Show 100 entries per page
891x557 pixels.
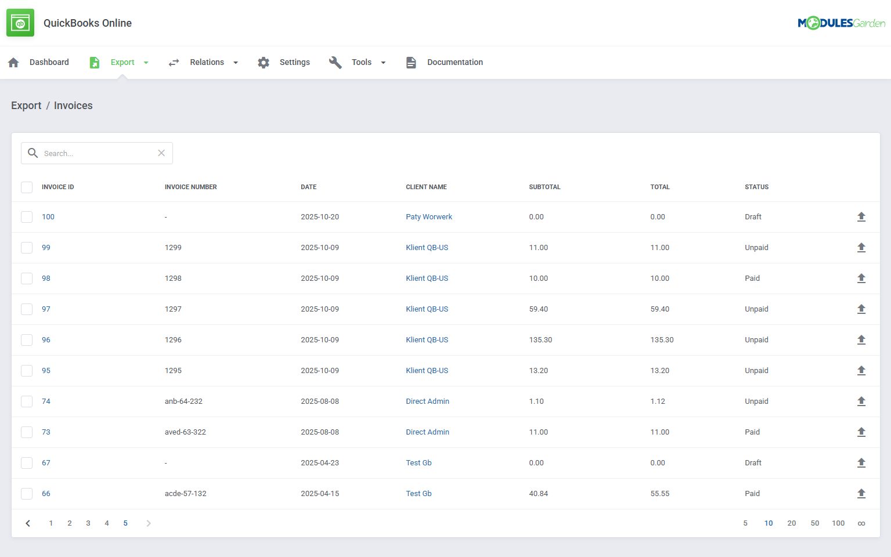(x=838, y=523)
